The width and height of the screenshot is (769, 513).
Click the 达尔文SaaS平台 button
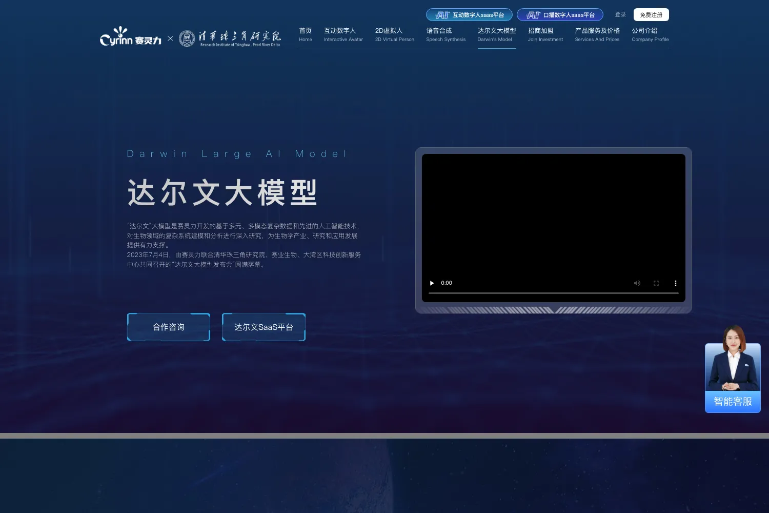click(x=264, y=327)
